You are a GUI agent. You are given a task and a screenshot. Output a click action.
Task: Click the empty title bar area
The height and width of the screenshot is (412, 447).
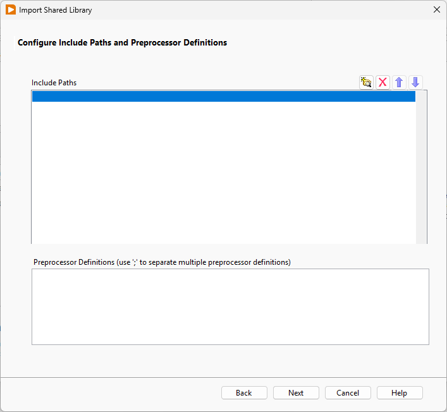[253, 10]
